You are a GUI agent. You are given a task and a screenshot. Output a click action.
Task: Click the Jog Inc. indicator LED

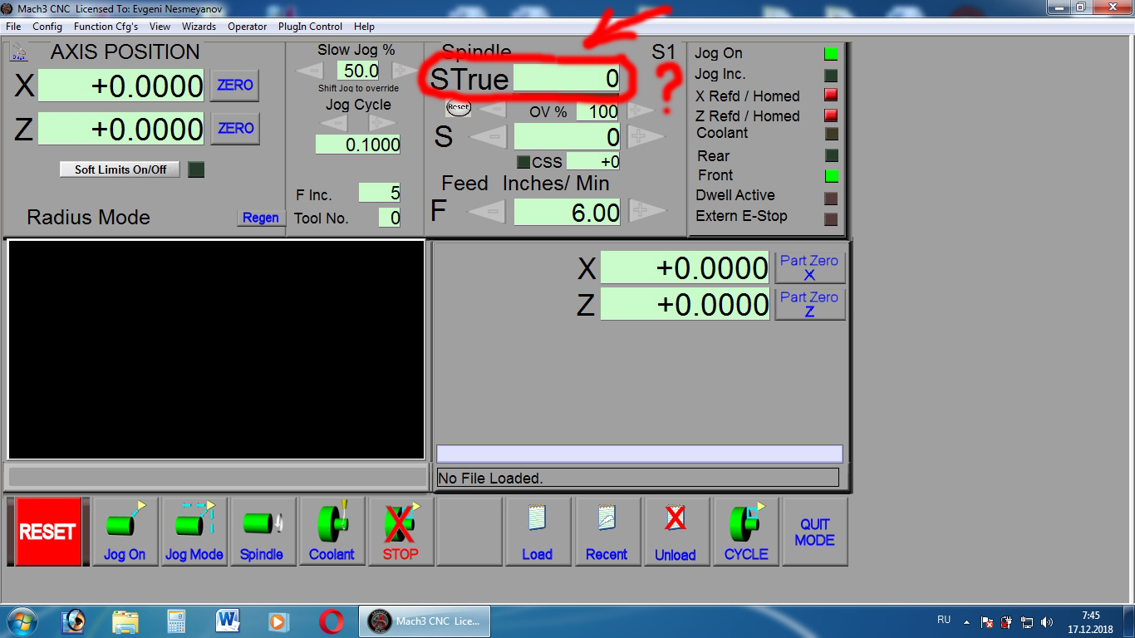tap(831, 75)
